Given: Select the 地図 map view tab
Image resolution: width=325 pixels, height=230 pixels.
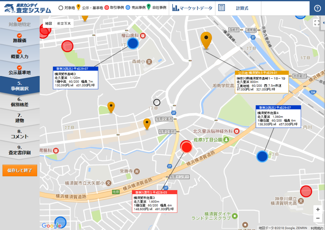Looking at the screenshot, I should 48,23.
